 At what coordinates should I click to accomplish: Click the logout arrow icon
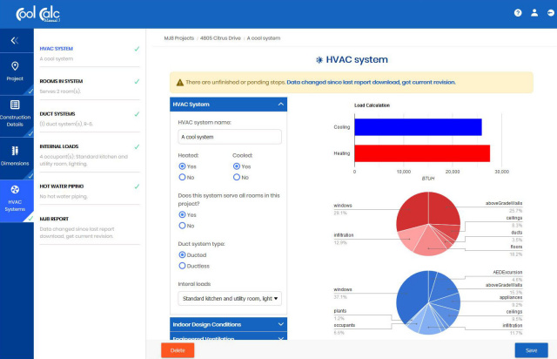point(545,13)
